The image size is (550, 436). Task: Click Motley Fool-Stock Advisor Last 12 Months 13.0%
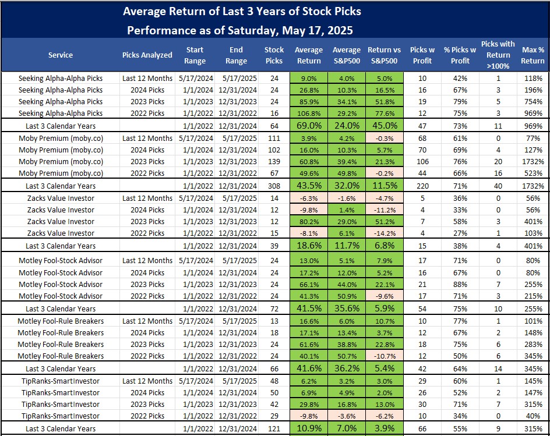309,260
